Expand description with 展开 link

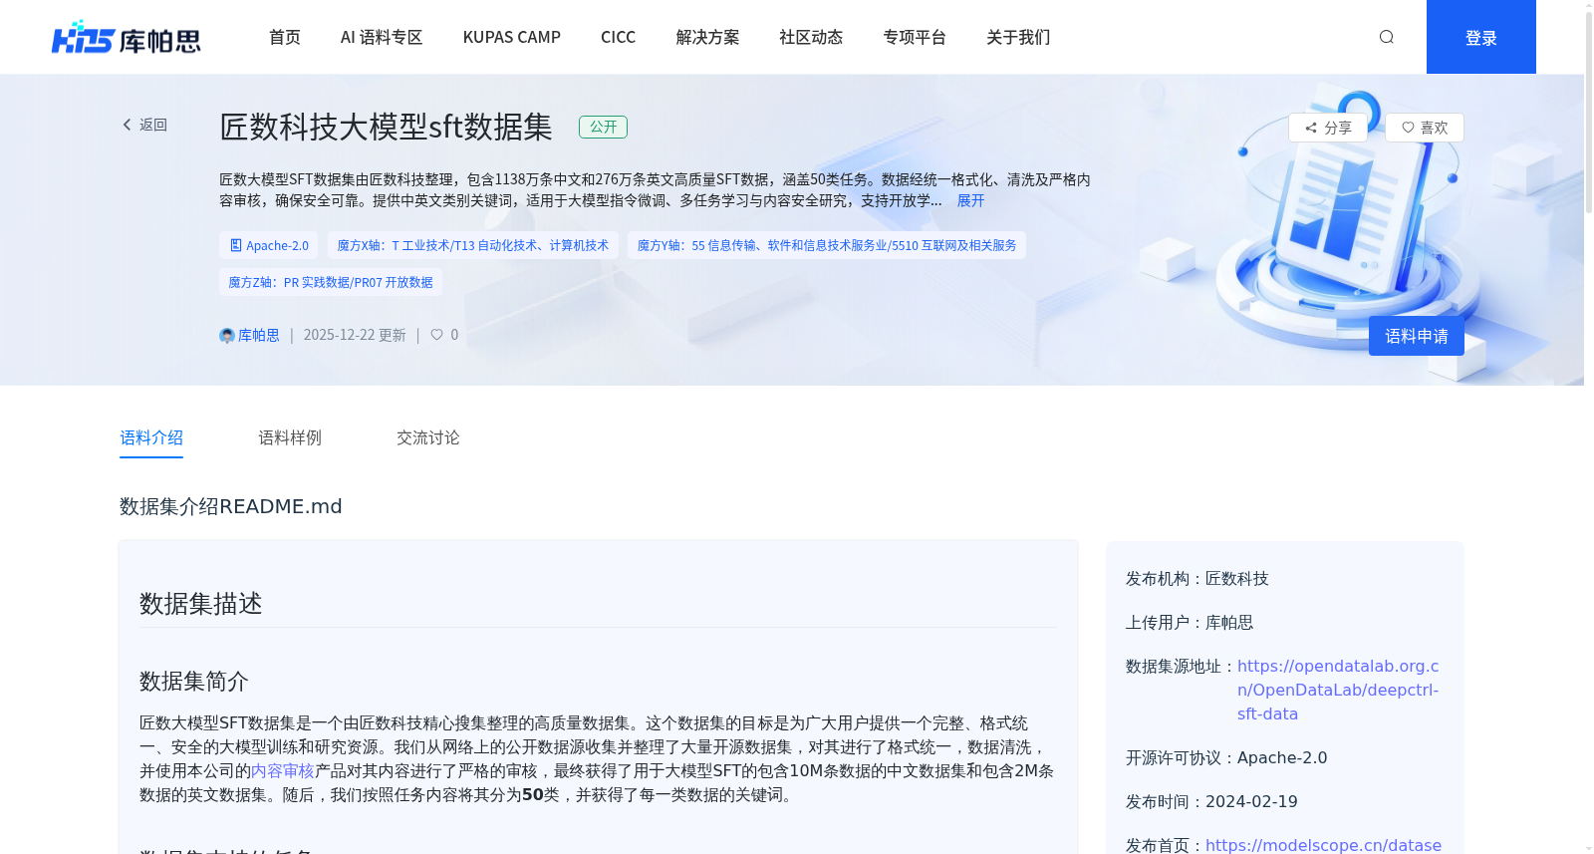pyautogui.click(x=970, y=200)
